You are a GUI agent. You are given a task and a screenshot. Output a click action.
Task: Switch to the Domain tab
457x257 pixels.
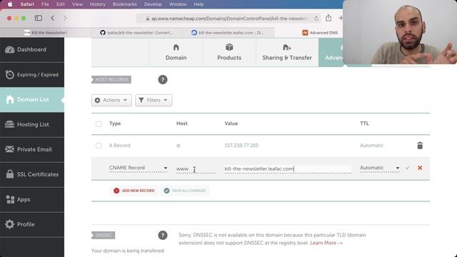pos(176,52)
